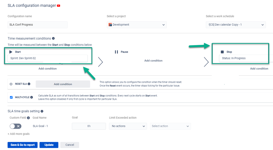
Task: Click the Reset SLA power icon
Action: [11, 84]
